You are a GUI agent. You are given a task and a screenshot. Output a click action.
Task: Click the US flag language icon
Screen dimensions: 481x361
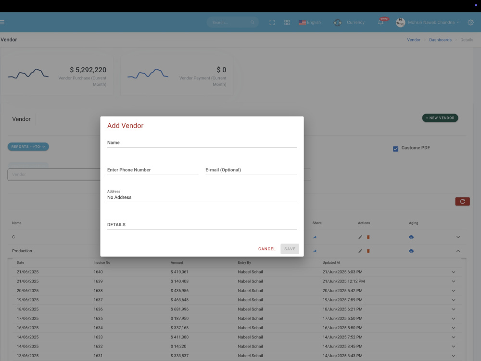coord(302,23)
